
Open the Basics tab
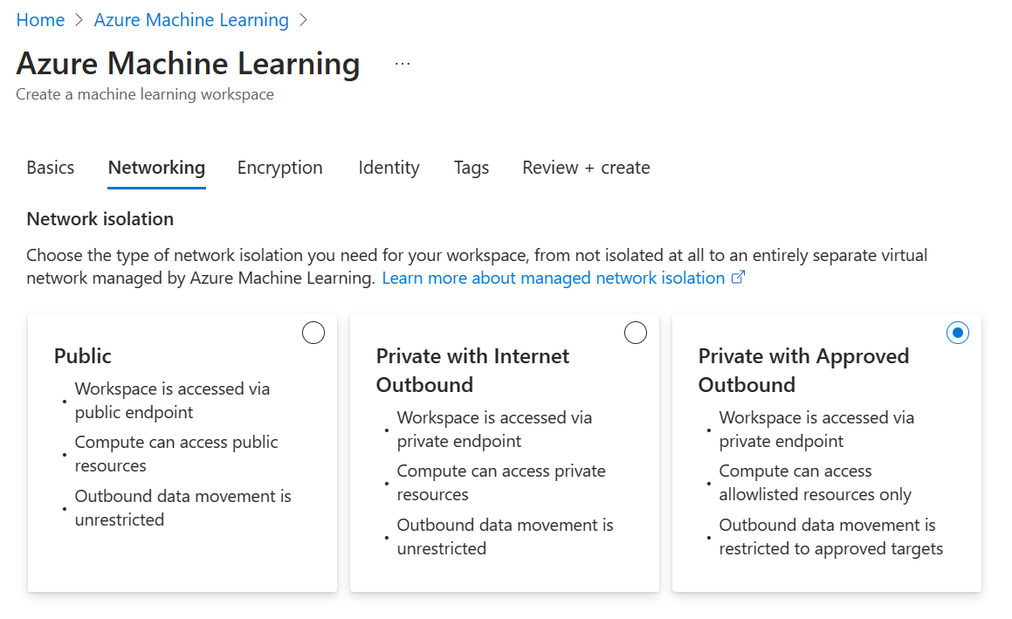coord(51,168)
